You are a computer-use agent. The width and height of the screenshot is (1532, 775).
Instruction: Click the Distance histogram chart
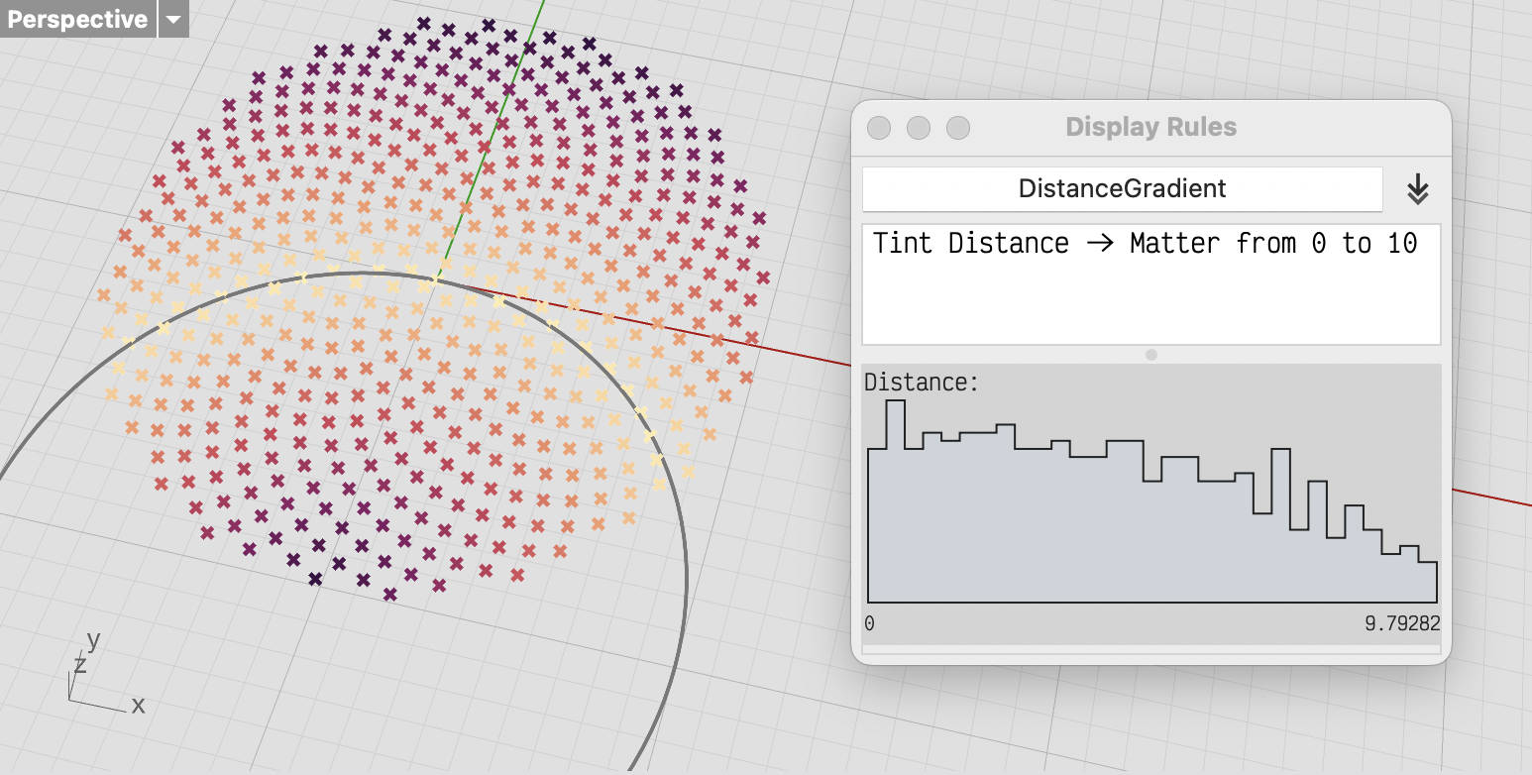(x=1151, y=500)
